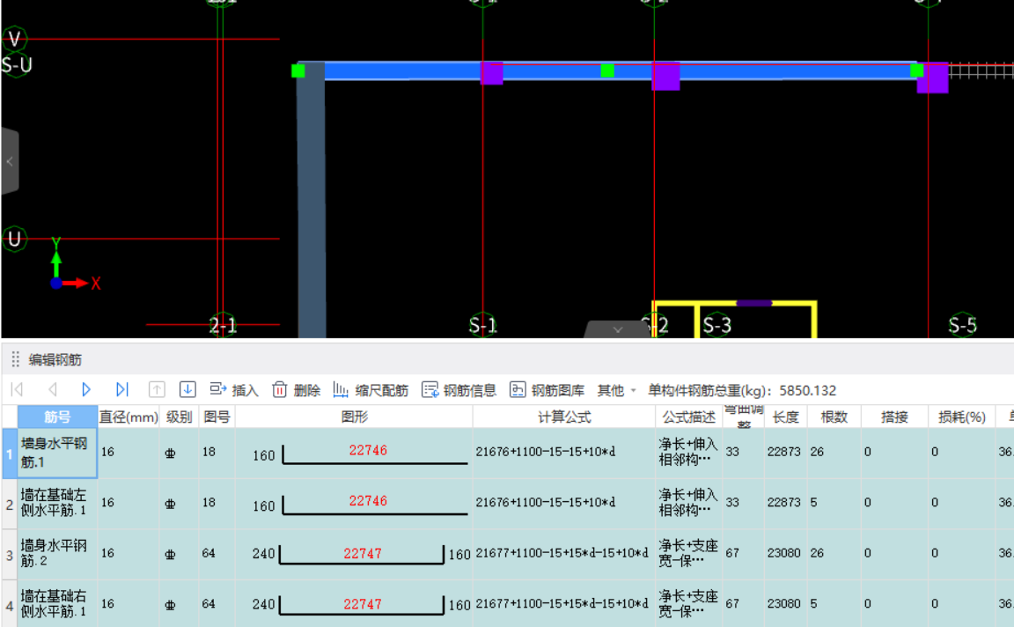Click the 计算公式 column header
Viewport: 1014px width, 627px height.
pyautogui.click(x=564, y=417)
